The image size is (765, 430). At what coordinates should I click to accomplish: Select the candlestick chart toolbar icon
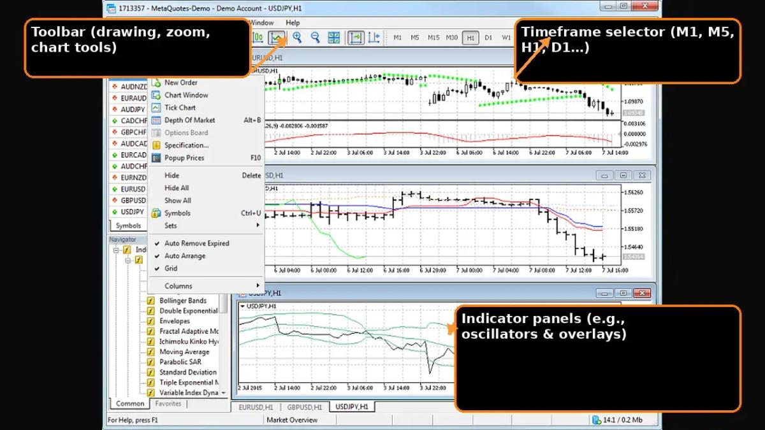click(x=258, y=38)
